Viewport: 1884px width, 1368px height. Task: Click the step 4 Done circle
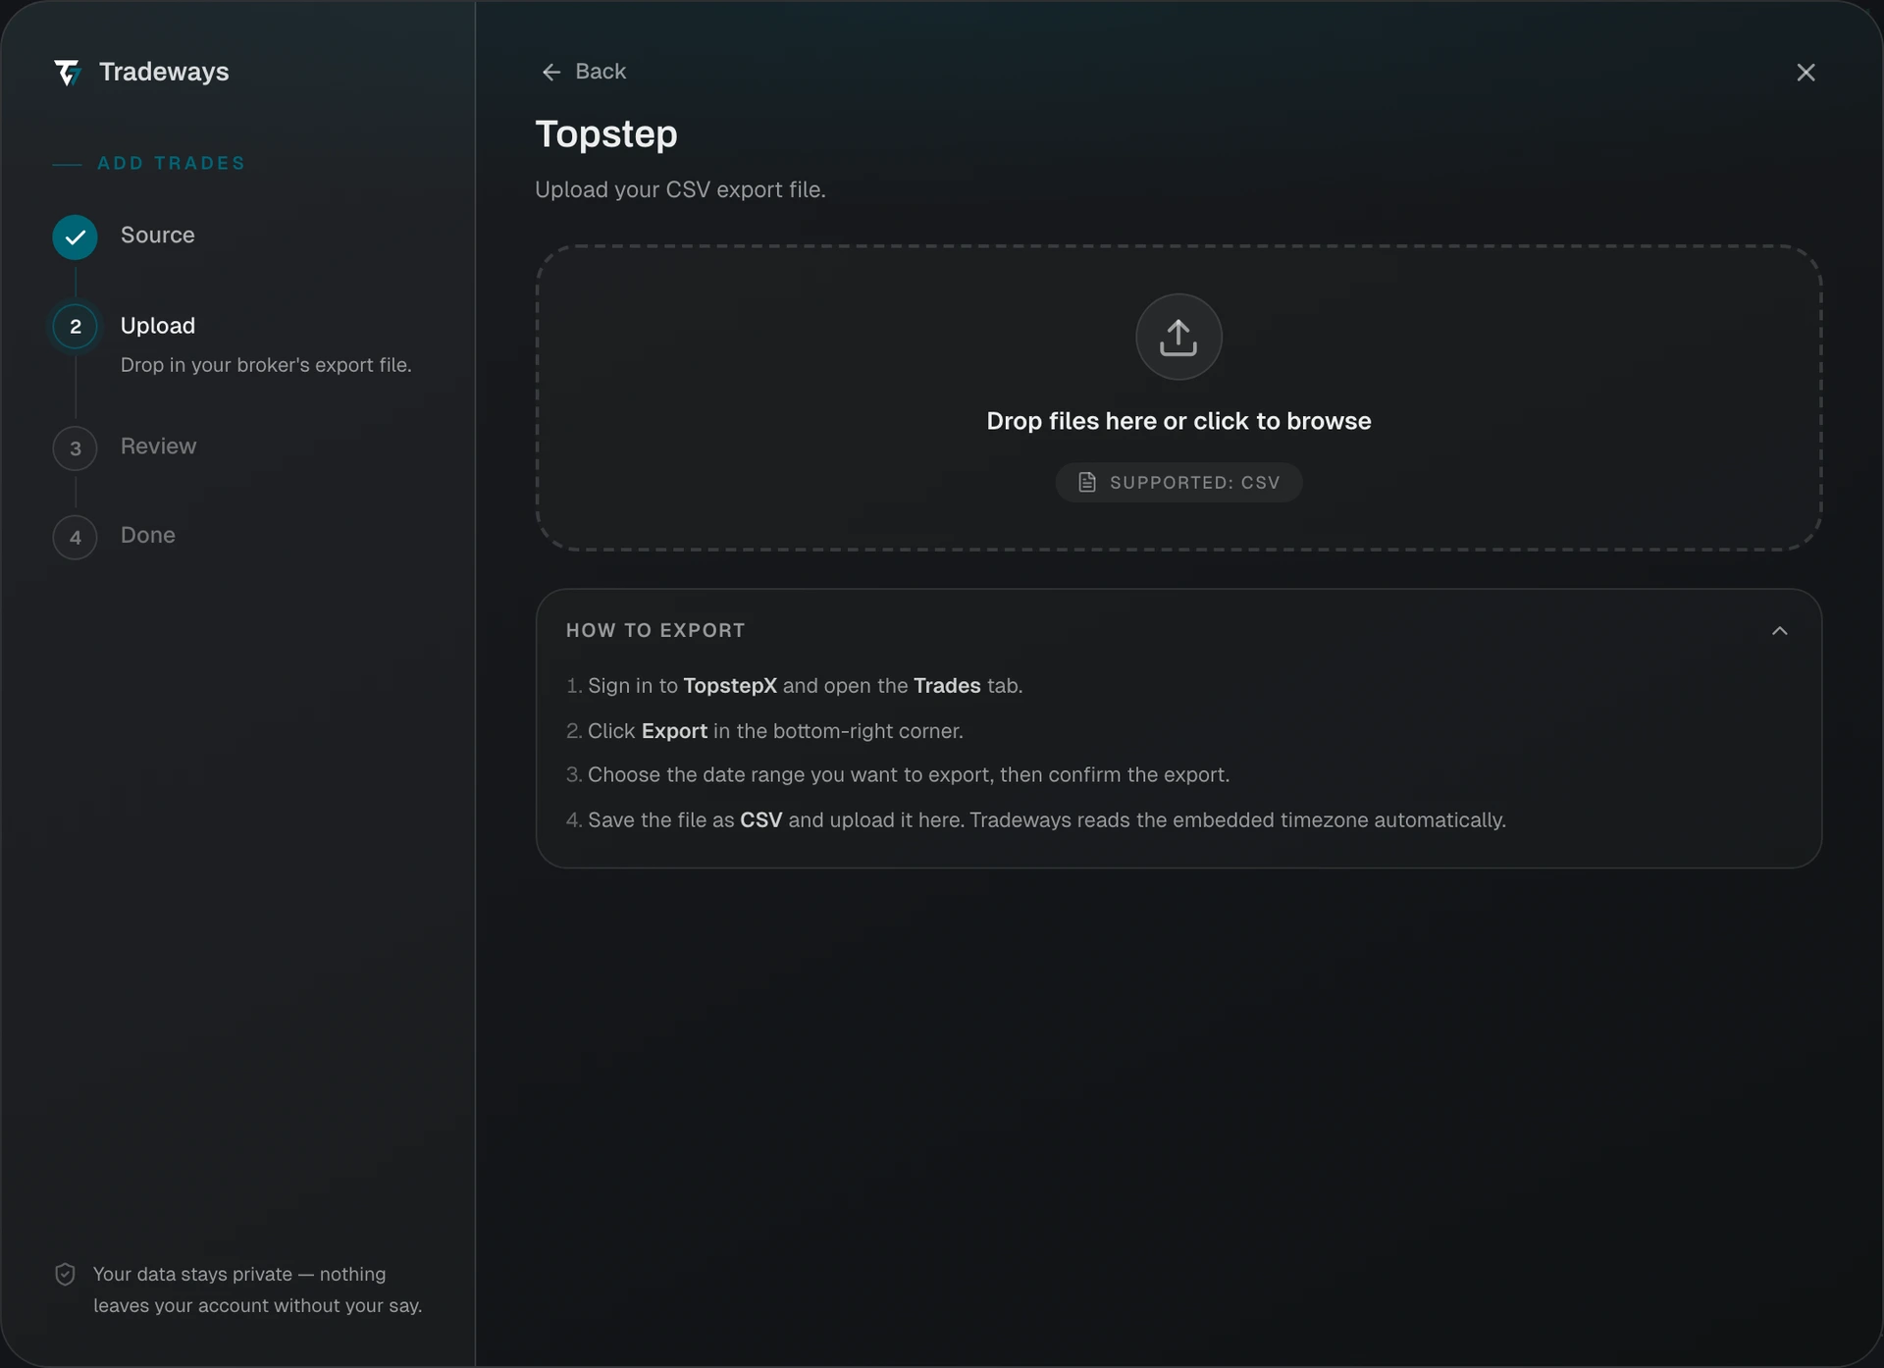[x=76, y=538]
